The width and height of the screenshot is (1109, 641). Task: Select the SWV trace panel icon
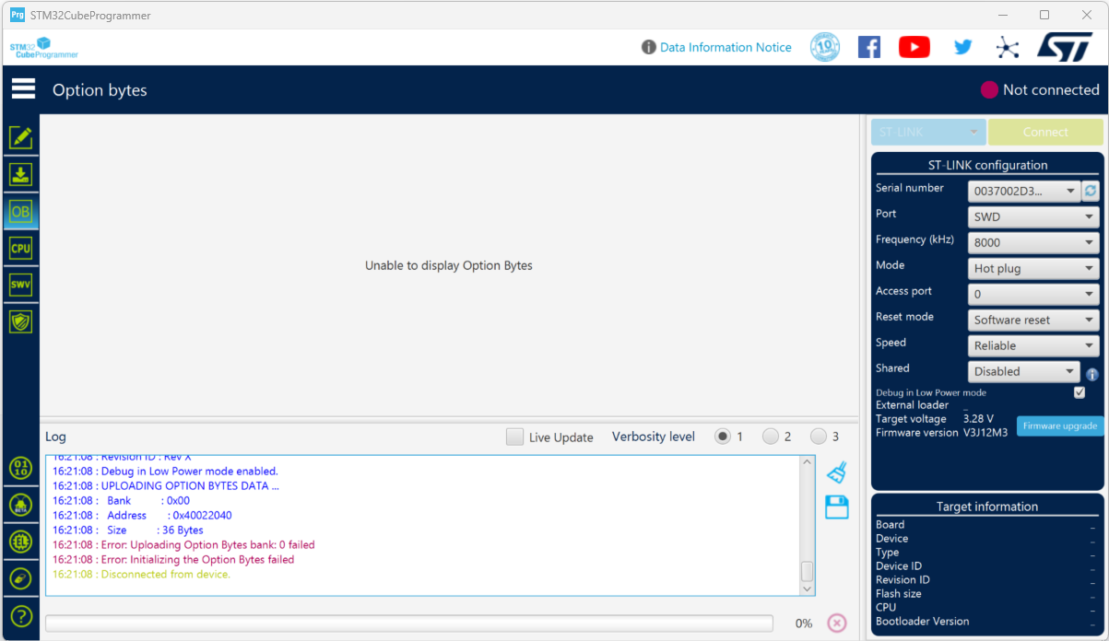[x=20, y=285]
